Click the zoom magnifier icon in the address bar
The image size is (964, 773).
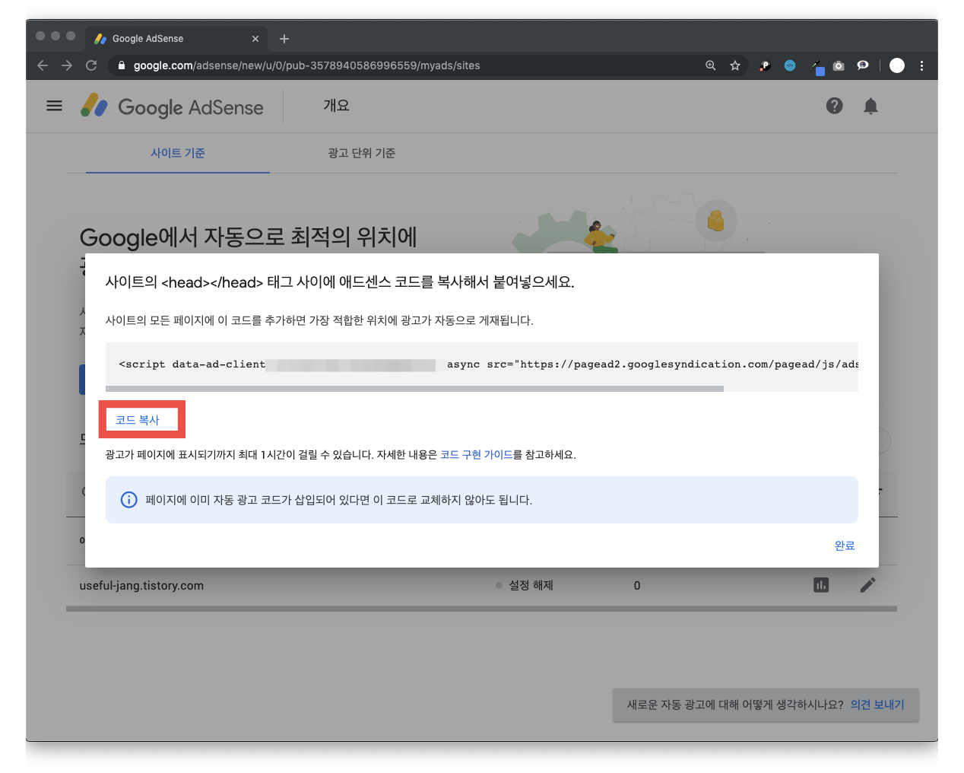pyautogui.click(x=711, y=65)
